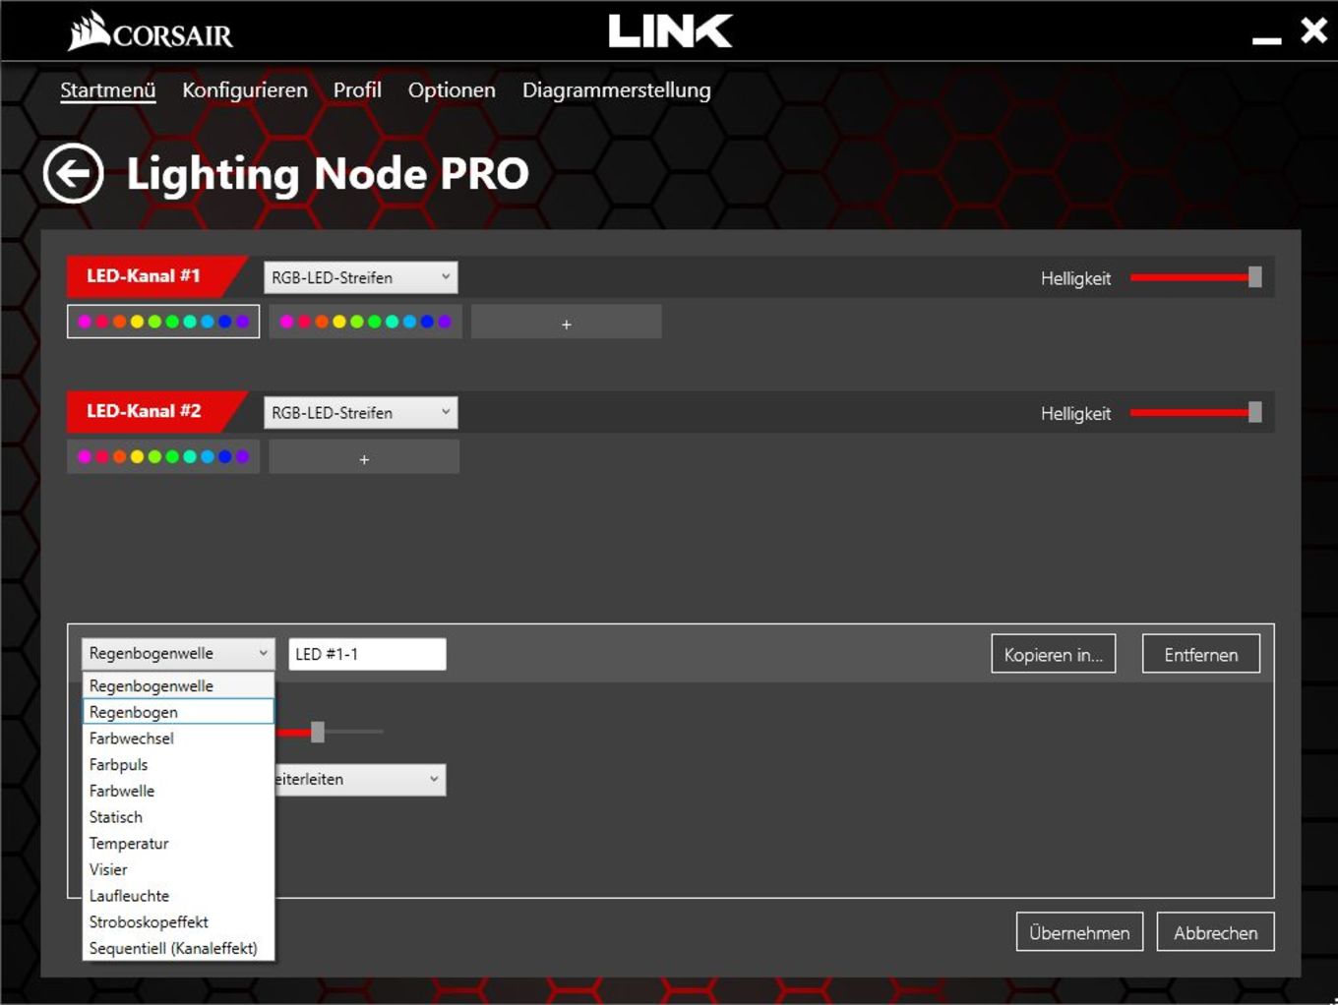Image resolution: width=1338 pixels, height=1005 pixels.
Task: Click the Übernehmen button
Action: (1079, 932)
